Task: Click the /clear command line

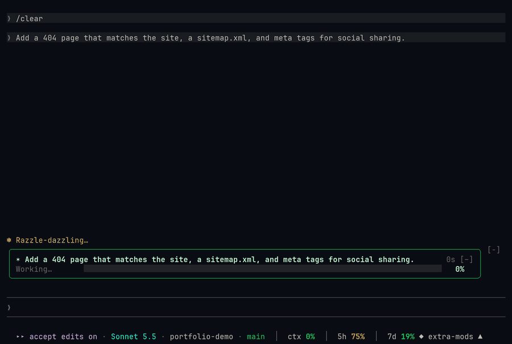Action: point(256,18)
